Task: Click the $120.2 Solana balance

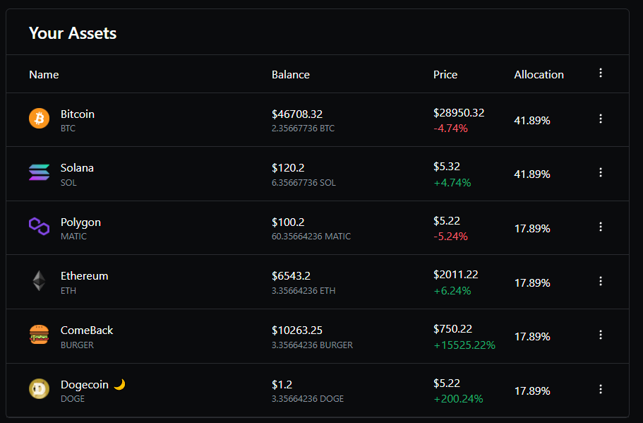Action: pos(288,168)
